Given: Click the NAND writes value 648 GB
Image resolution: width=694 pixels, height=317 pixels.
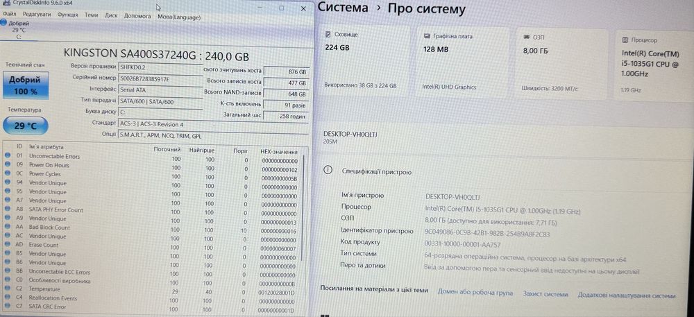Looking at the screenshot, I should pos(286,94).
